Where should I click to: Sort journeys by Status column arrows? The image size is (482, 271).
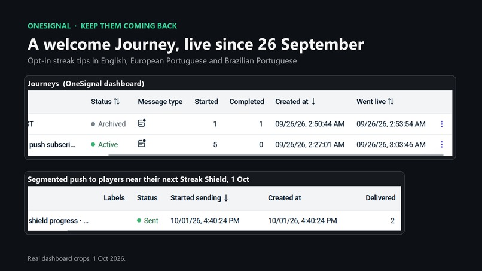point(117,102)
